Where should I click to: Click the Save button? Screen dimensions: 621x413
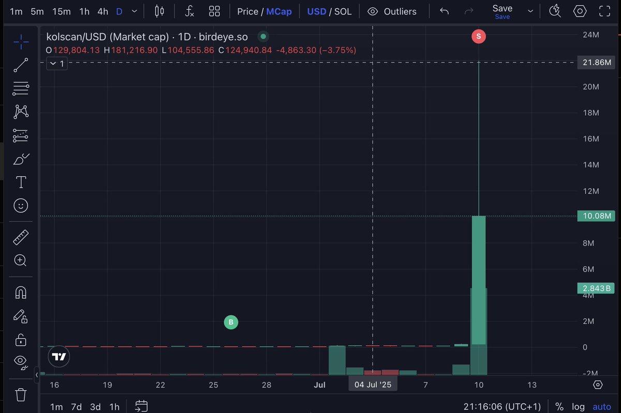502,11
